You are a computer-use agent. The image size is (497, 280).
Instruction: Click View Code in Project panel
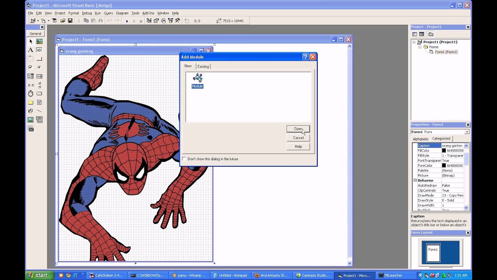pos(415,34)
